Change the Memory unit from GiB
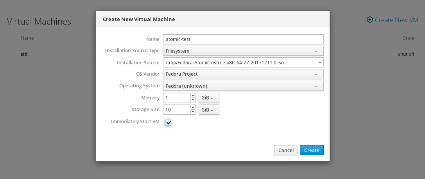 click(x=209, y=98)
